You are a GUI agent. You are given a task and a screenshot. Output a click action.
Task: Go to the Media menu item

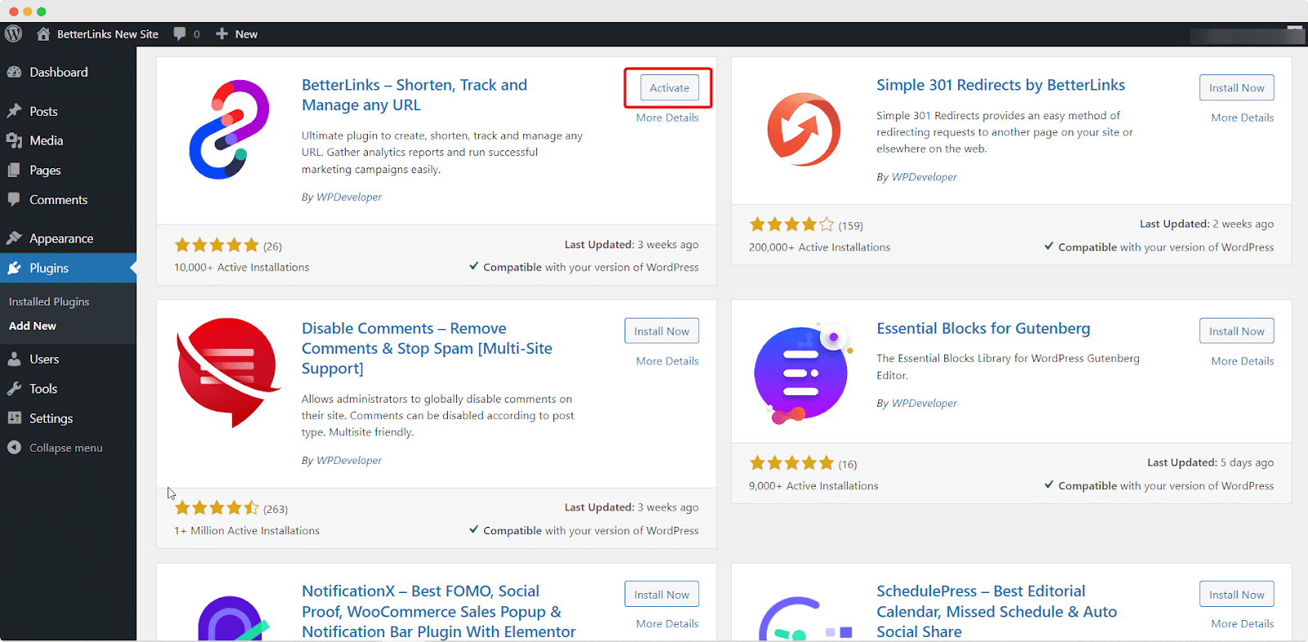[x=68, y=140]
